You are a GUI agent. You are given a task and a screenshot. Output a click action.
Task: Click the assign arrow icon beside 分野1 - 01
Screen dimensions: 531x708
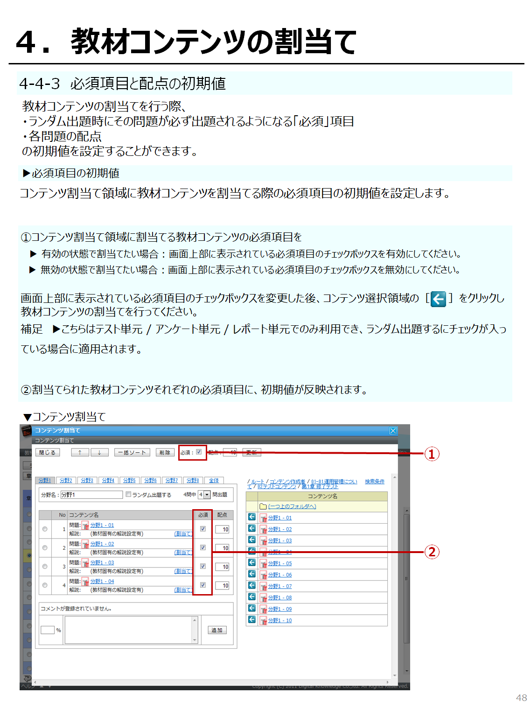click(x=252, y=517)
